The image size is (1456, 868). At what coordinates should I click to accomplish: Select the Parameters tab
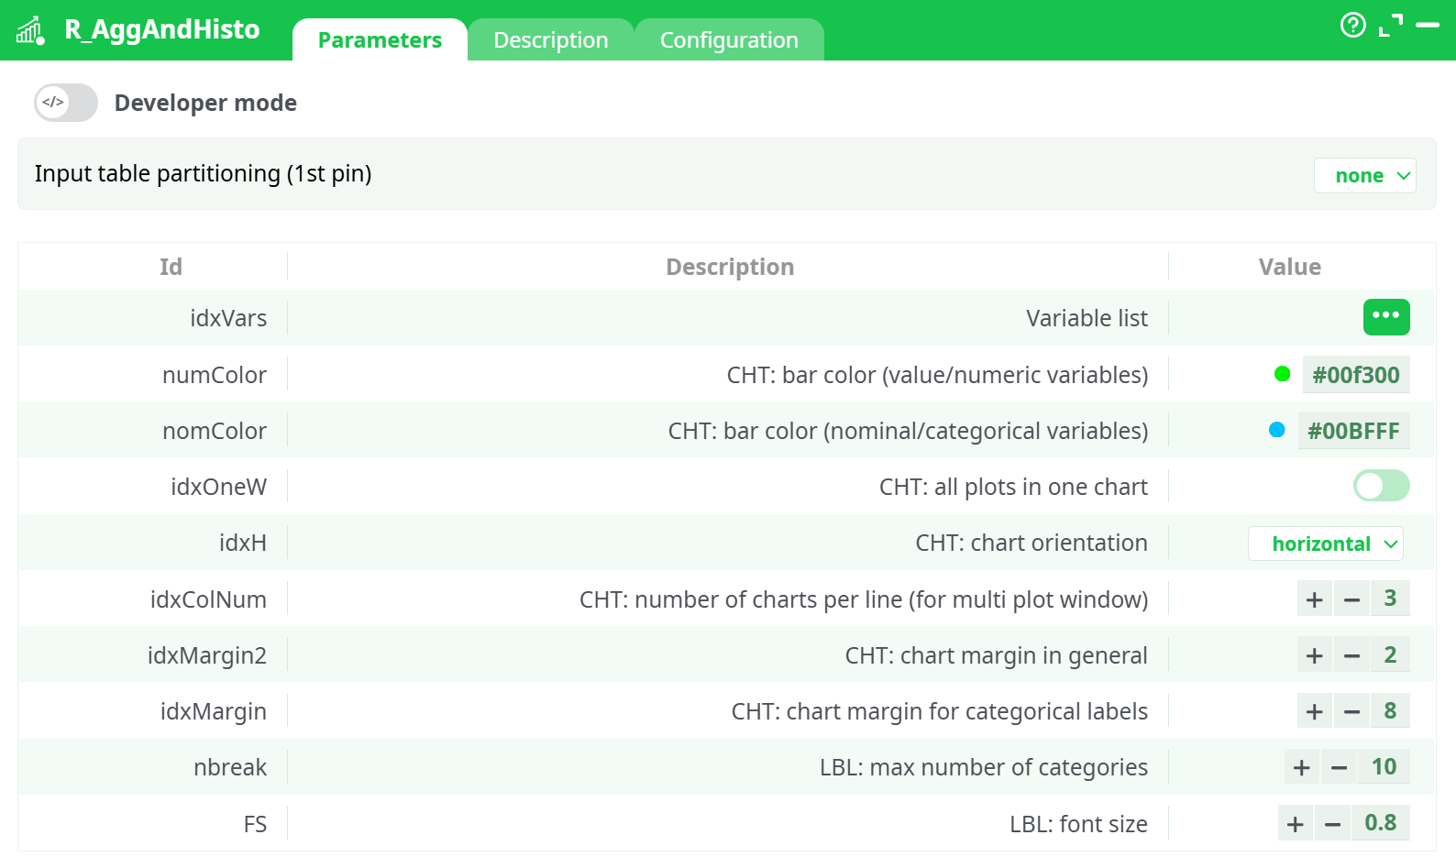coord(380,40)
